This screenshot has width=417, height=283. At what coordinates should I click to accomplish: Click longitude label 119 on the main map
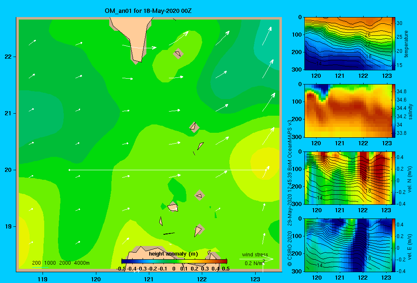43,279
